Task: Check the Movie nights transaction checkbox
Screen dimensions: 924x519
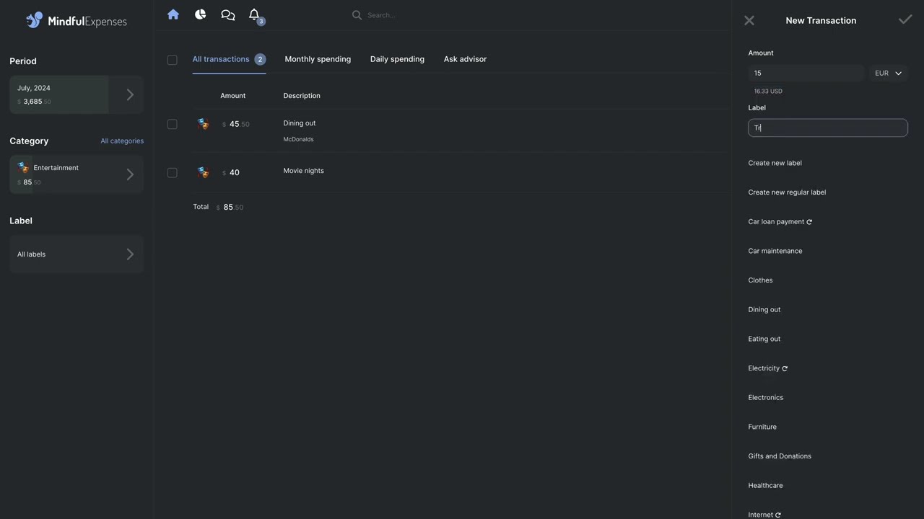Action: [x=172, y=172]
